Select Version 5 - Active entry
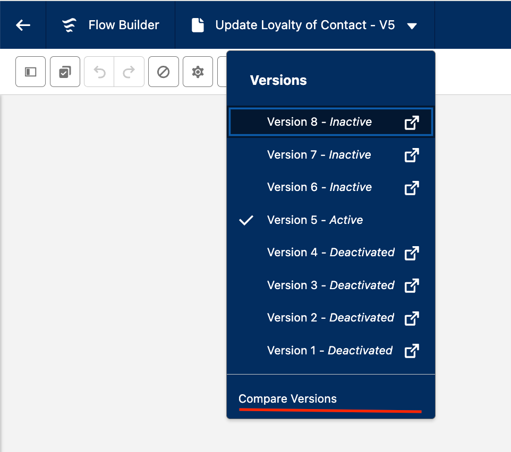The height and width of the screenshot is (452, 511). pos(315,220)
